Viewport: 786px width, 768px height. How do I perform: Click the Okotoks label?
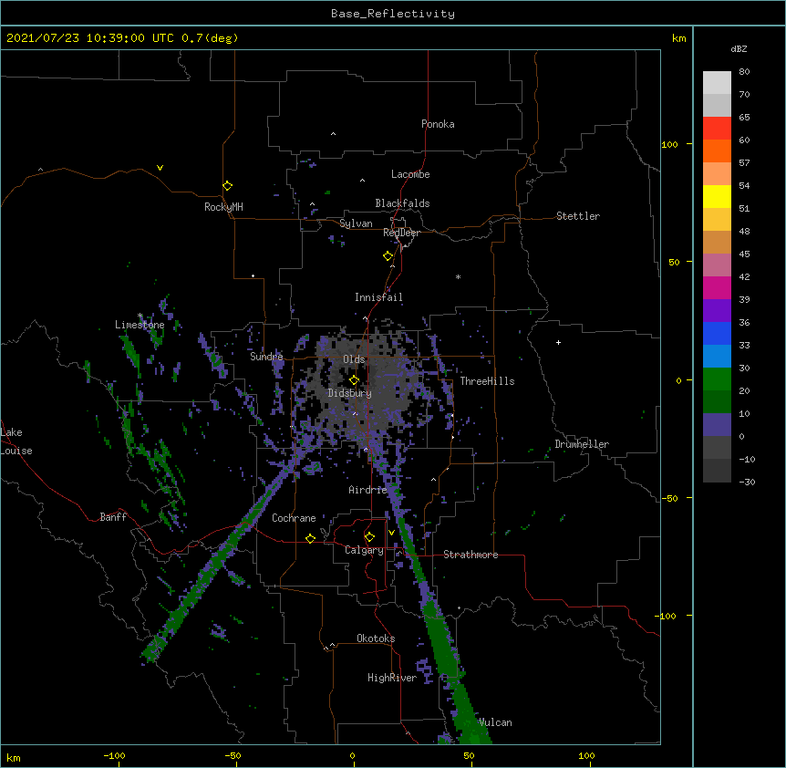(376, 638)
